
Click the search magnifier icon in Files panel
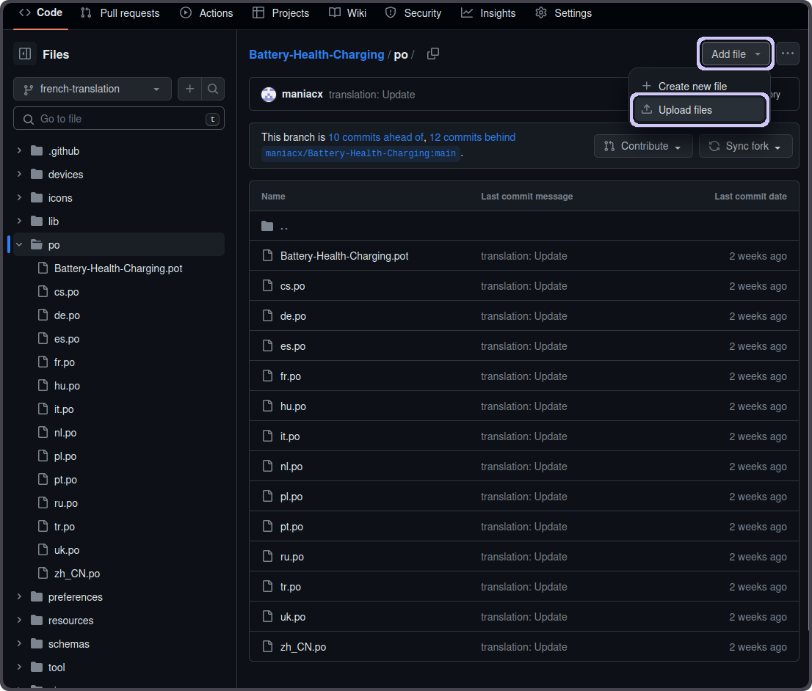click(x=213, y=89)
